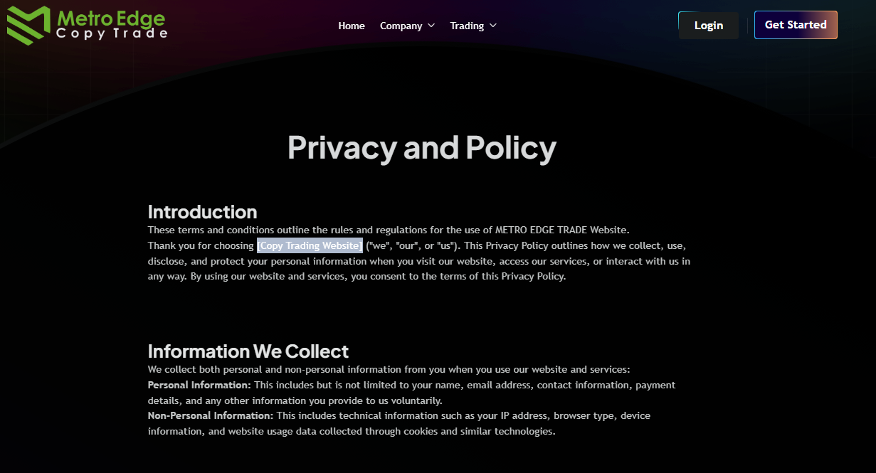Click the 'We collect both personal' sentence
The width and height of the screenshot is (876, 473).
(x=389, y=369)
